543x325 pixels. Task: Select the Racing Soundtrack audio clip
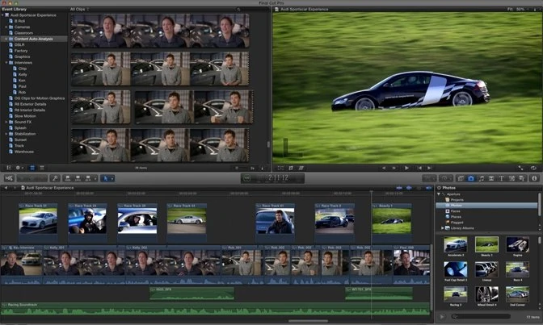[x=216, y=309]
